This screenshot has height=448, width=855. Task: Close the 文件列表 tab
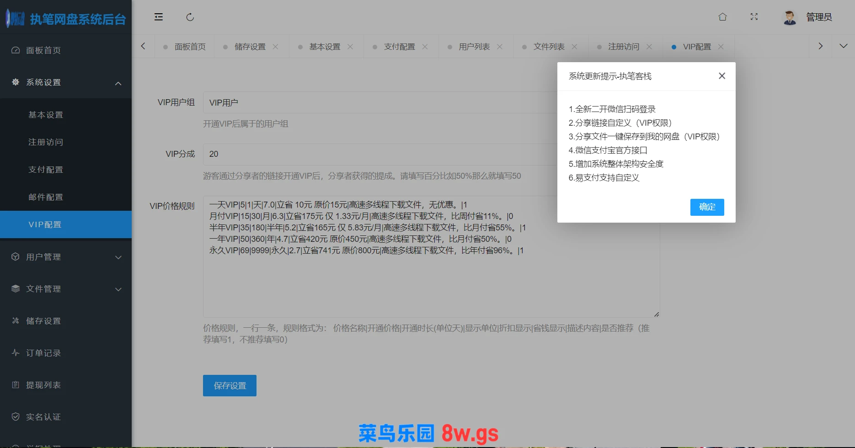(574, 47)
